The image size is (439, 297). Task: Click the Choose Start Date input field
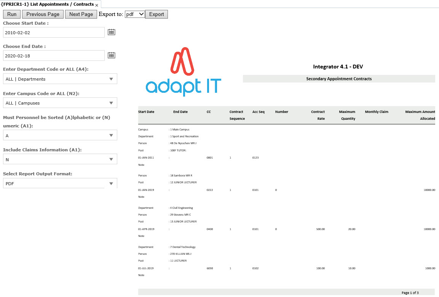(54, 33)
